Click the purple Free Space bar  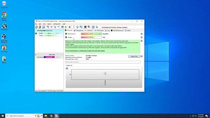49,57
